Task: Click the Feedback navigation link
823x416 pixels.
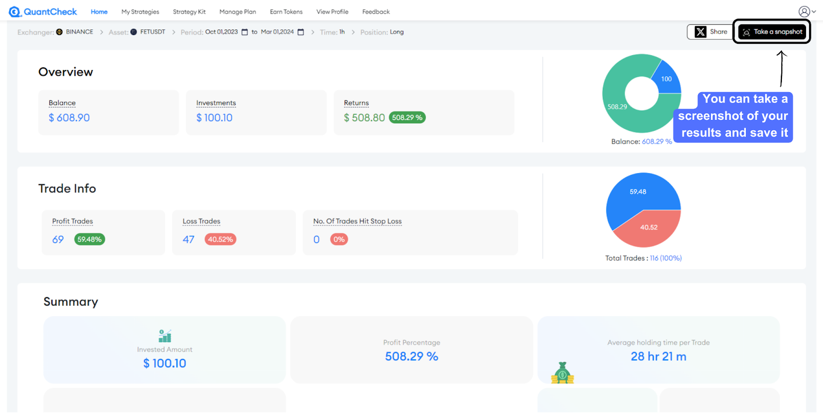Action: pyautogui.click(x=376, y=12)
